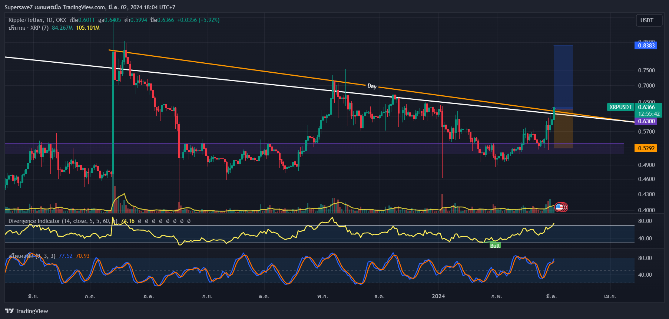Click the ต.ค. label on the time axis
Screen dimensions: 669x319
(x=264, y=296)
